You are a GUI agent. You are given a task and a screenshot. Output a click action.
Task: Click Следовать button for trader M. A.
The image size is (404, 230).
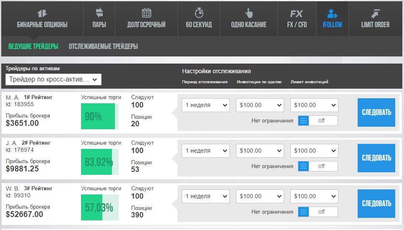376,112
